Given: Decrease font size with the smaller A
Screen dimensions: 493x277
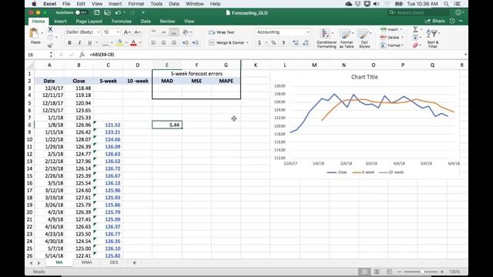Looking at the screenshot, I should 137,32.
